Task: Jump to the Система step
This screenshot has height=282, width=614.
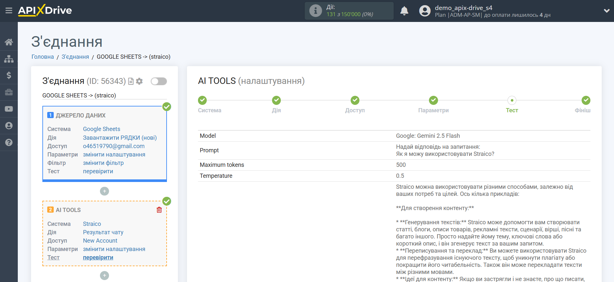Action: (x=203, y=101)
